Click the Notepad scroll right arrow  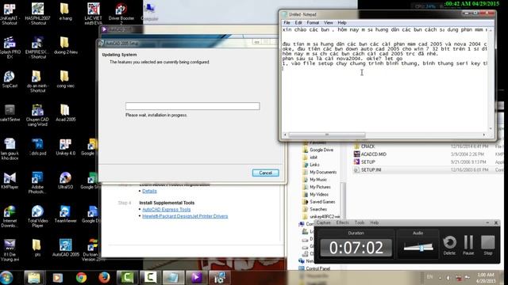(484, 135)
